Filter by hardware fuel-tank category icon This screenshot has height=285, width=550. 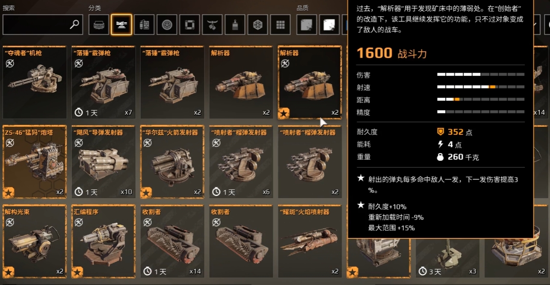point(144,24)
